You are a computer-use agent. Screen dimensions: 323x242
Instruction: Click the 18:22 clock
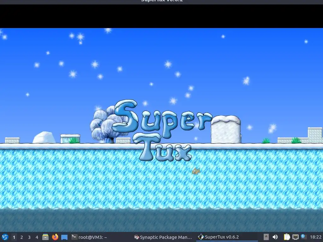[315, 237]
